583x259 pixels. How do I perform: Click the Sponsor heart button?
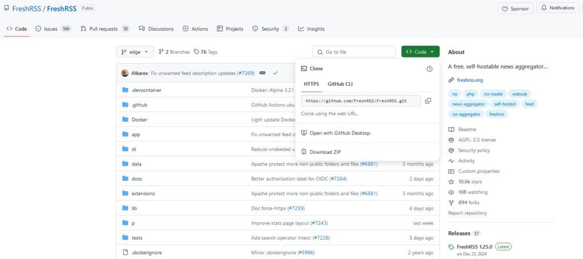point(515,9)
